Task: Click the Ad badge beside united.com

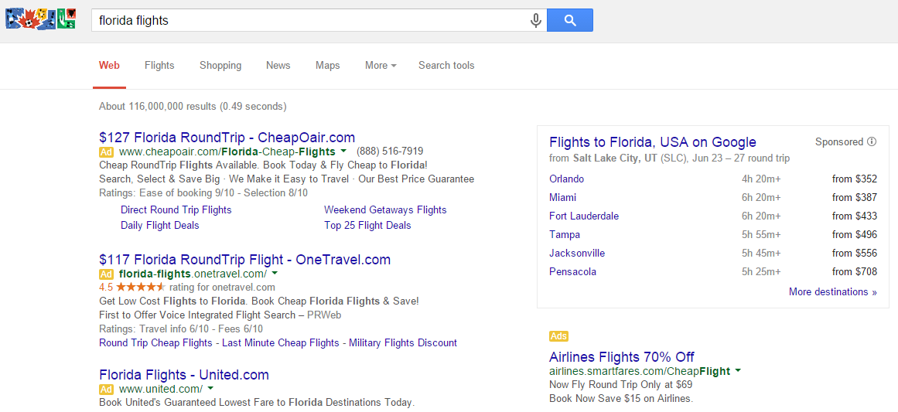Action: pos(107,389)
